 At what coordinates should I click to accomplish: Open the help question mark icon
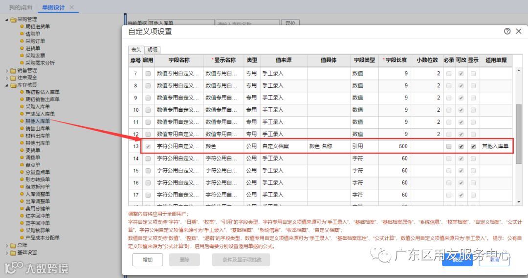pos(507,31)
